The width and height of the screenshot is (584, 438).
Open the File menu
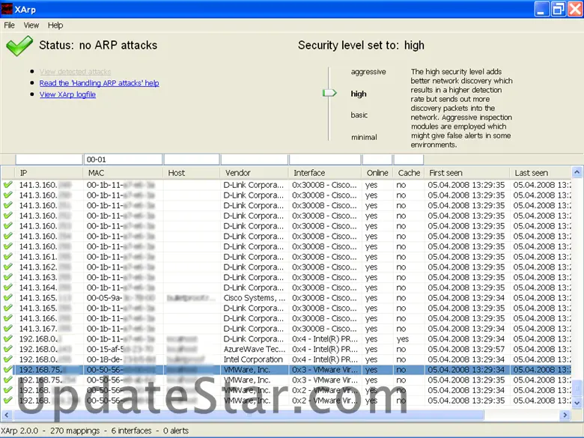[10, 25]
